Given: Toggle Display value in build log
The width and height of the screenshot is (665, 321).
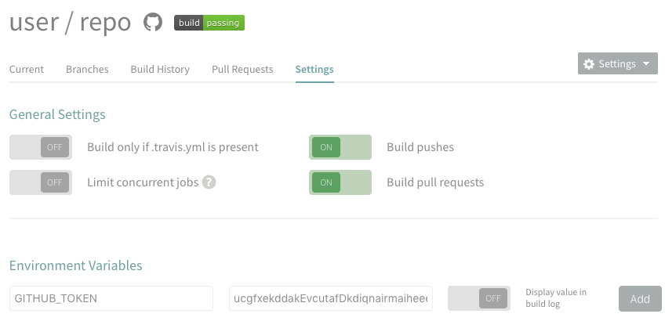Looking at the screenshot, I should 479,298.
